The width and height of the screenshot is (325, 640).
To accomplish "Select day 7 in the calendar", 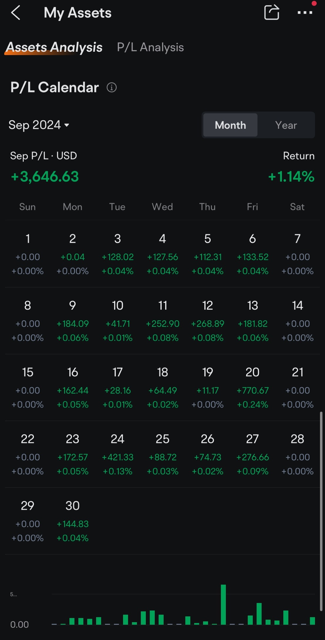I will (297, 254).
